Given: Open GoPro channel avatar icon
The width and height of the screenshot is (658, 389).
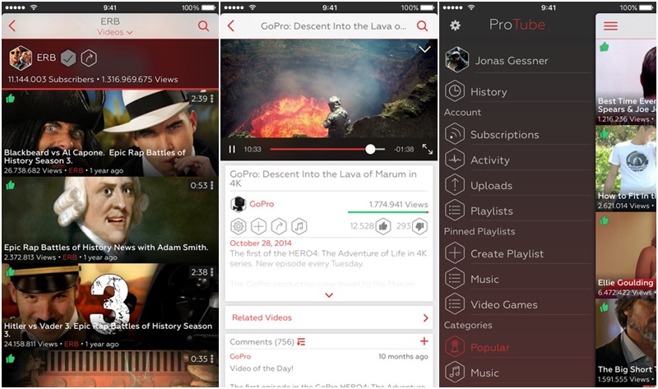Looking at the screenshot, I should (238, 204).
